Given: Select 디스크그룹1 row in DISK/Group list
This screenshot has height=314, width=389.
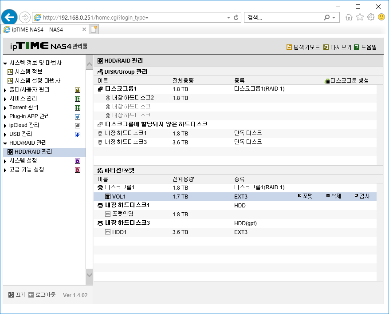Looking at the screenshot, I should coord(235,89).
